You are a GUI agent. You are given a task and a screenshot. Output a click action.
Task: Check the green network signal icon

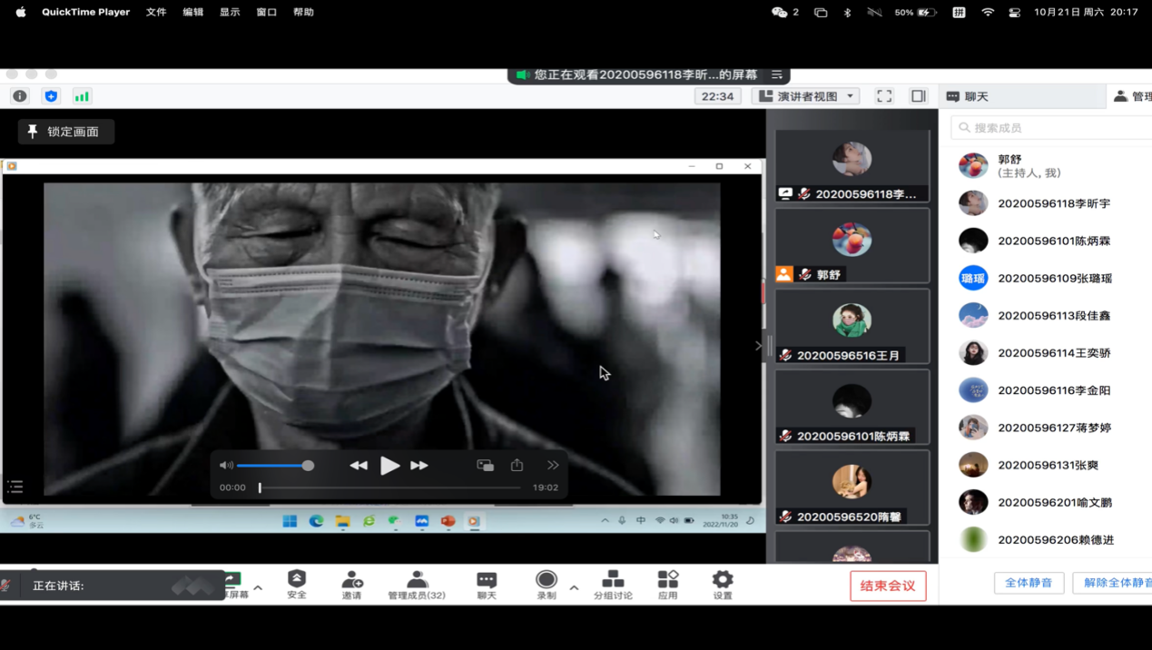82,96
